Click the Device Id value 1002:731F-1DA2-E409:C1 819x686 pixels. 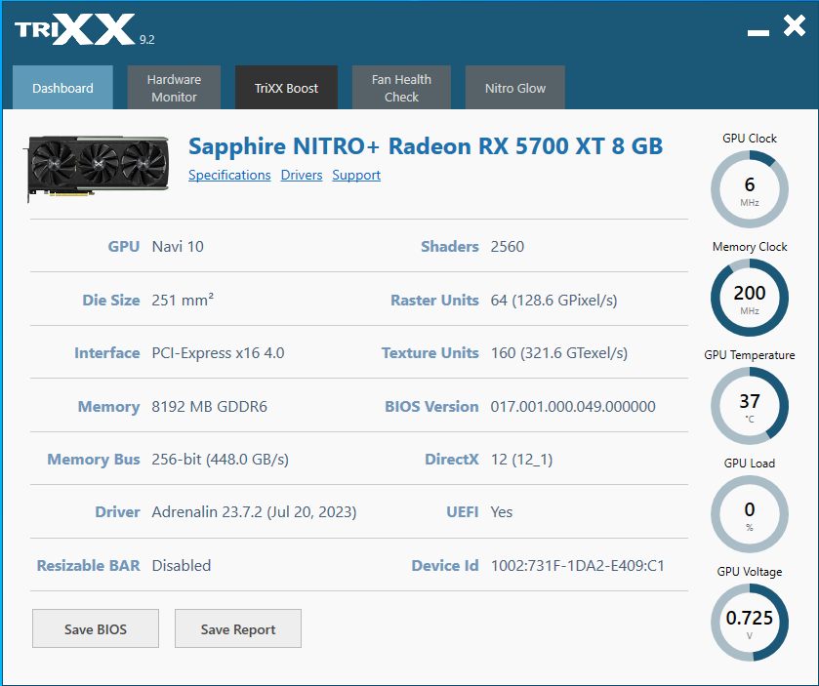(x=577, y=565)
